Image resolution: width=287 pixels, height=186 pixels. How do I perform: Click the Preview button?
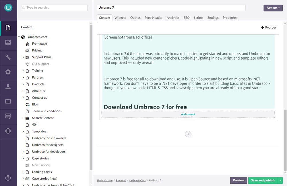238,181
